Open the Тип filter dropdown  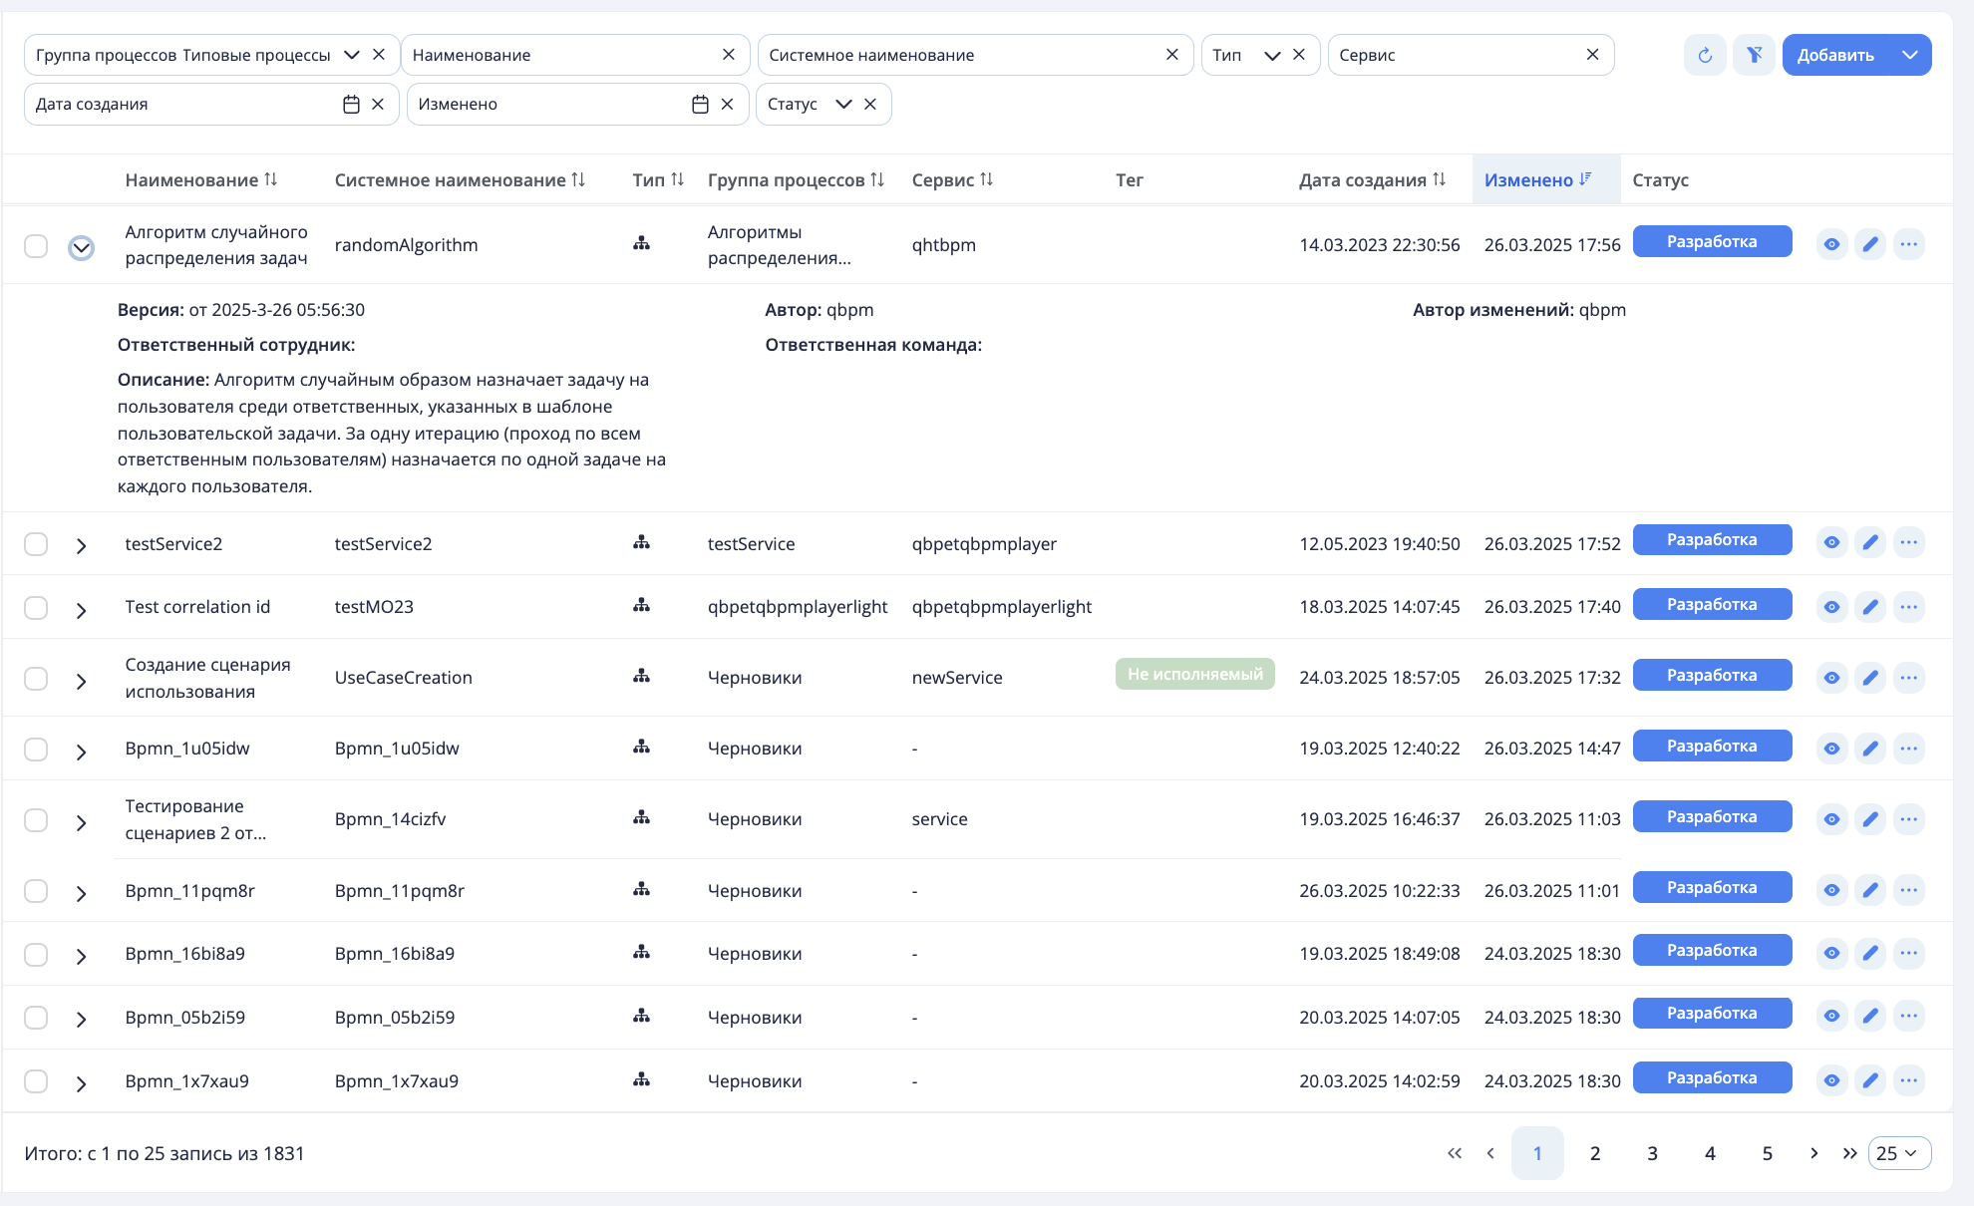1272,55
